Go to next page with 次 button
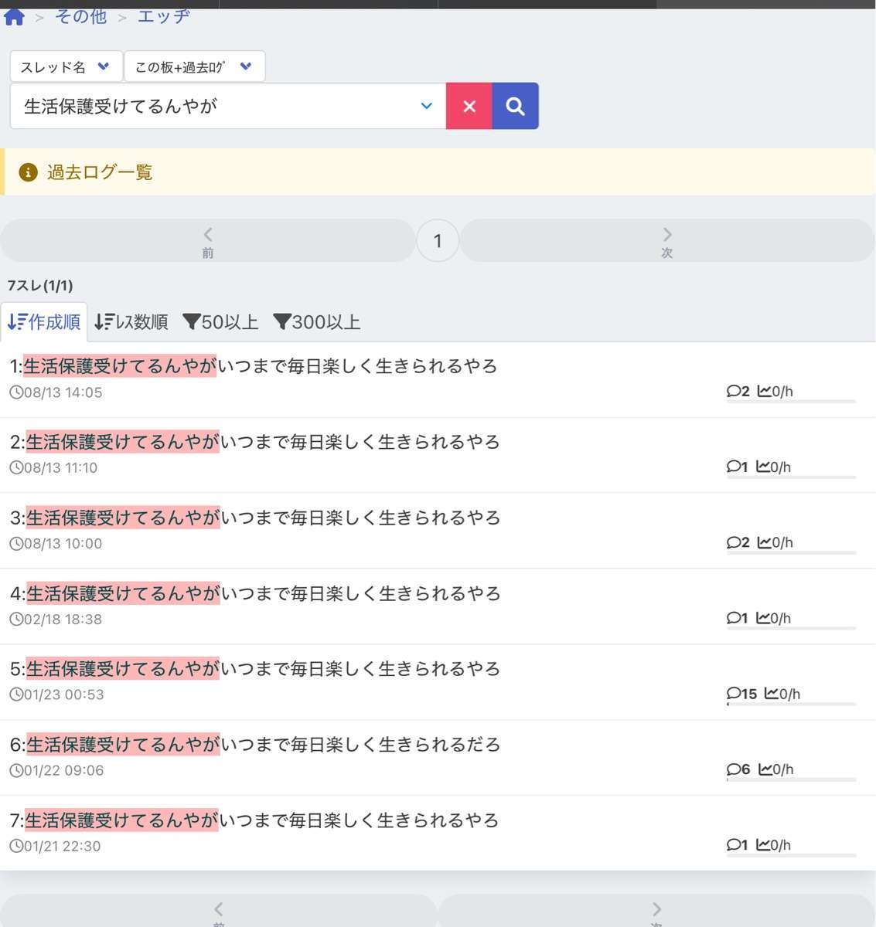This screenshot has height=927, width=876. (666, 240)
